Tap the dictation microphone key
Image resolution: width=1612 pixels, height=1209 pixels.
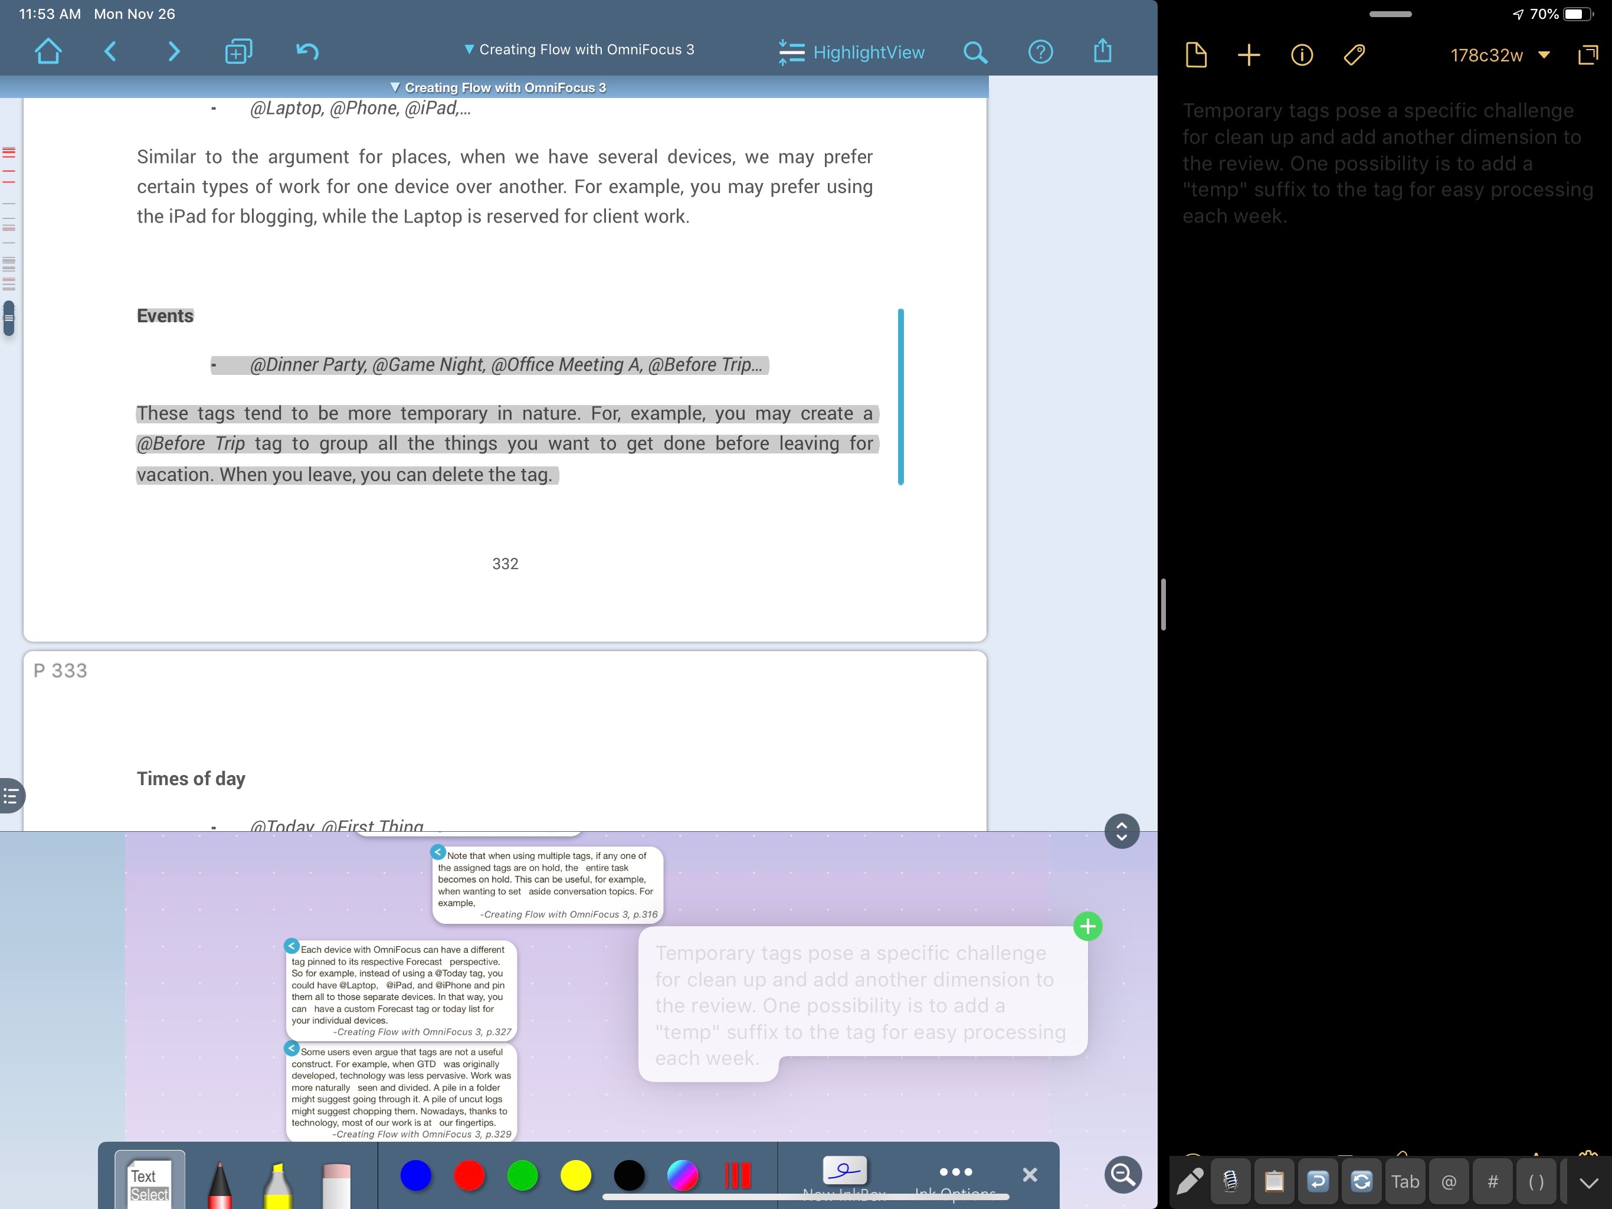(x=1230, y=1181)
